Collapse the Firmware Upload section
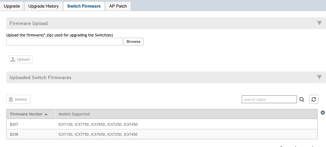326x147 pixels. (319, 23)
